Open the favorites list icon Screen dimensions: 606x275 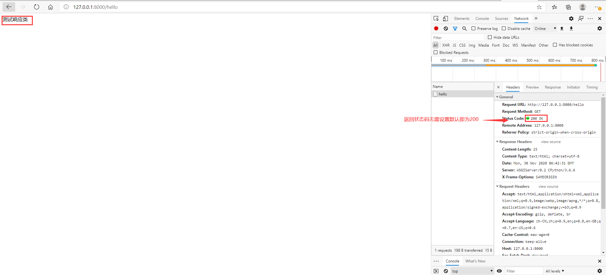[555, 7]
